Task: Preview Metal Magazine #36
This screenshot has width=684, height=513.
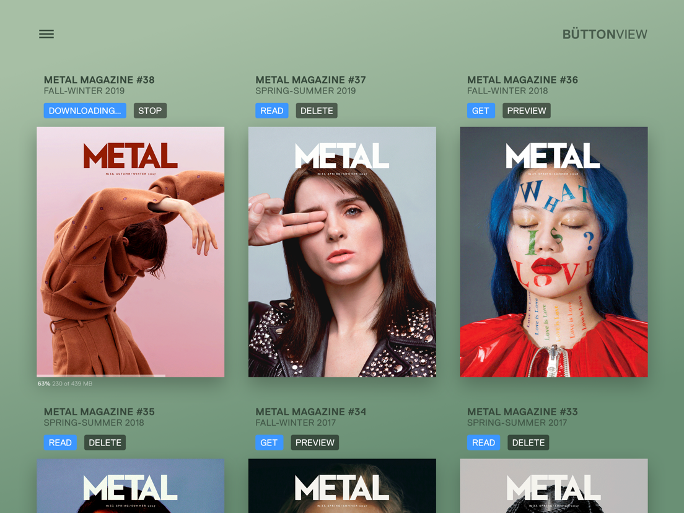Action: tap(527, 111)
